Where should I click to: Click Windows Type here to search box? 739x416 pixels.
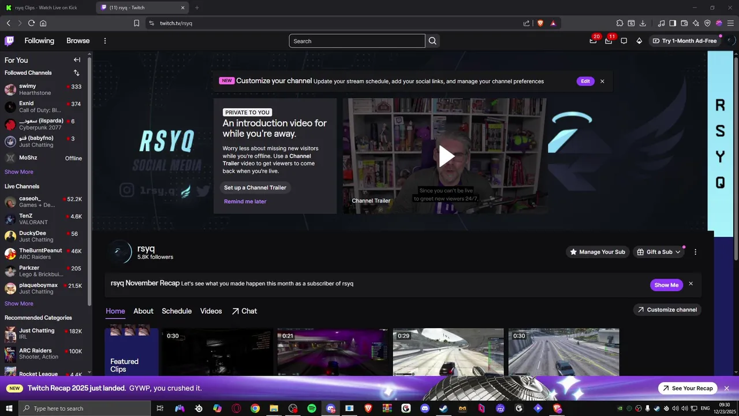(x=85, y=408)
